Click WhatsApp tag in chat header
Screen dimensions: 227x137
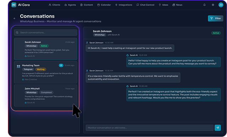[x=99, y=35]
